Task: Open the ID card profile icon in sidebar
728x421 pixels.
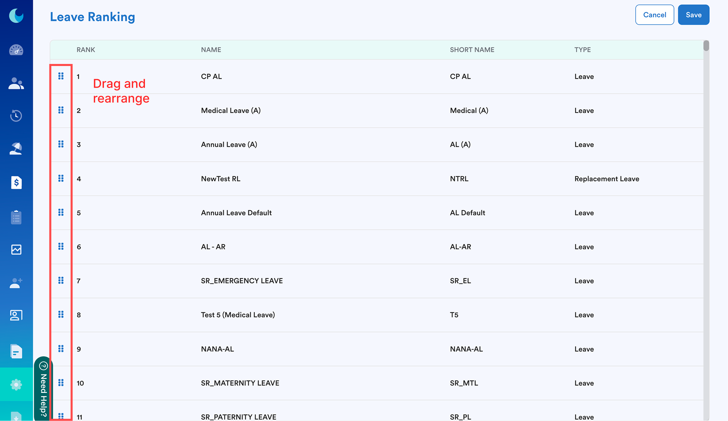Action: (x=16, y=315)
